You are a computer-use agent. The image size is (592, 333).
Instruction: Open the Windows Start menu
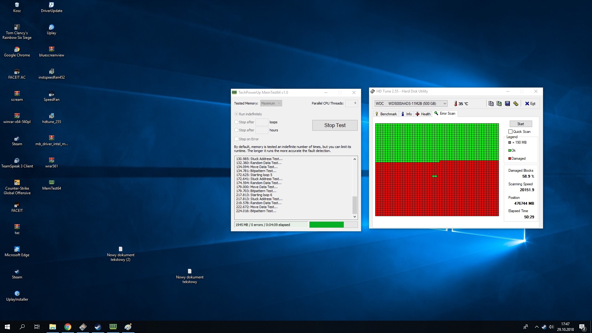(x=7, y=327)
